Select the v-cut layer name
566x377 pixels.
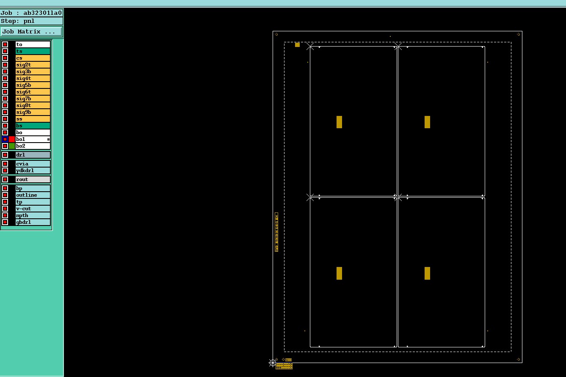coord(33,209)
